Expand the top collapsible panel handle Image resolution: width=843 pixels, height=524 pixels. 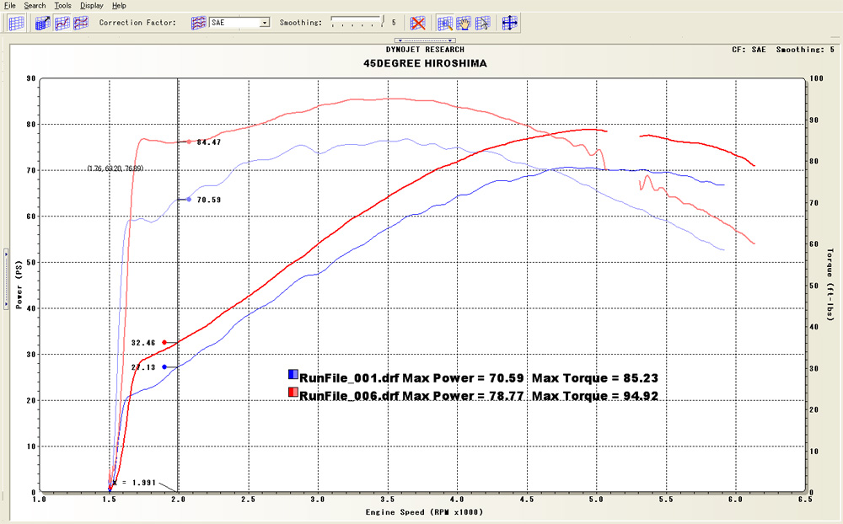[x=425, y=40]
